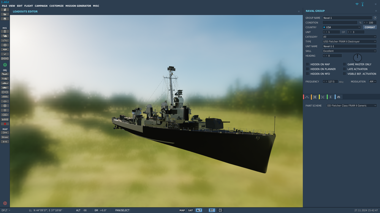The height and width of the screenshot is (213, 380).
Task: Open the VIEW menu
Action: [12, 6]
